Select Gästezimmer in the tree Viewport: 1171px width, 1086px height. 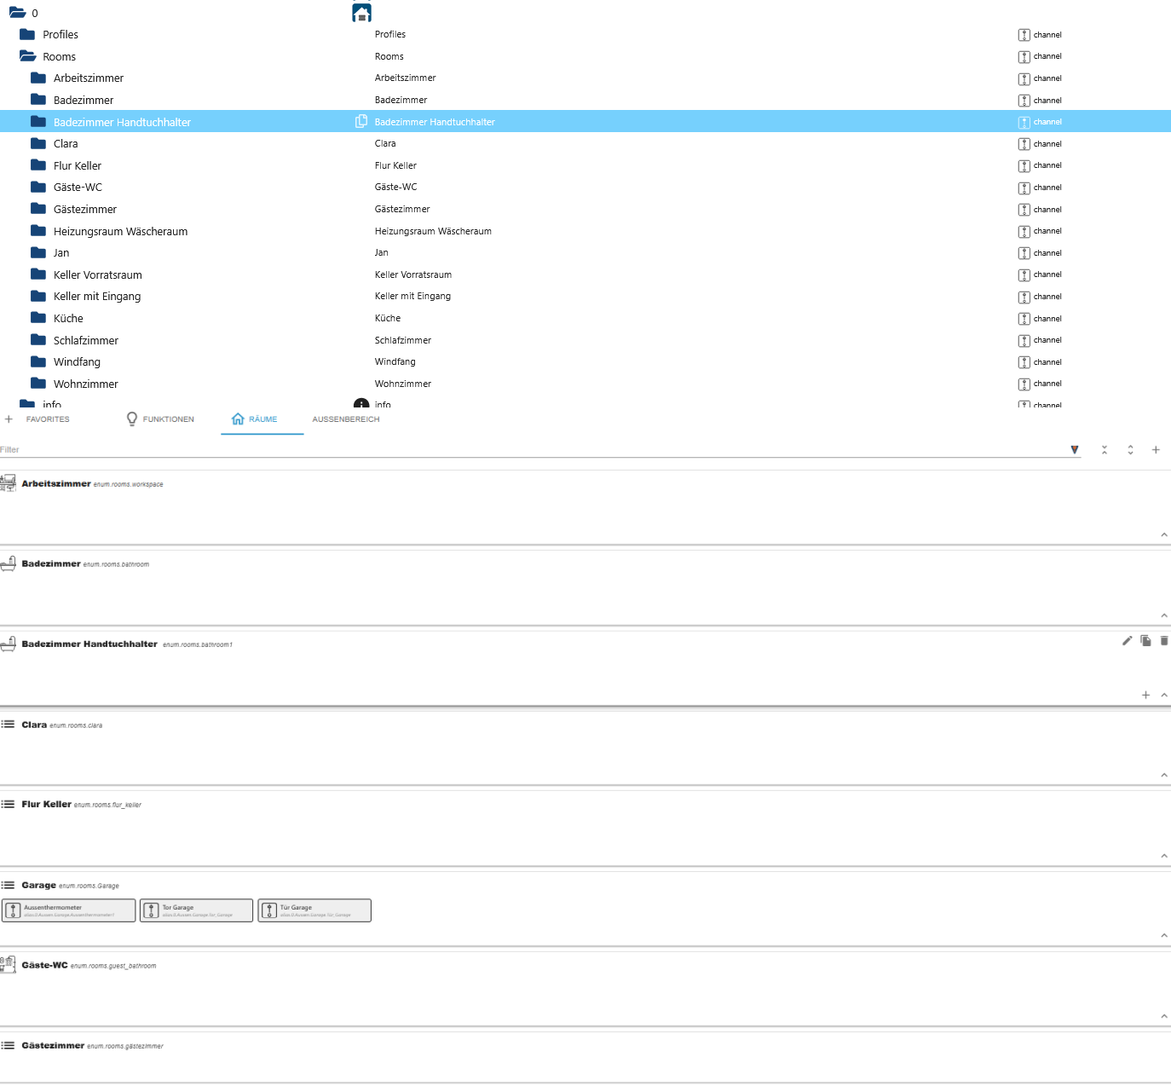[x=85, y=209]
